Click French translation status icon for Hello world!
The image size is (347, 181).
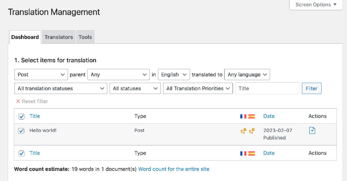(x=243, y=131)
